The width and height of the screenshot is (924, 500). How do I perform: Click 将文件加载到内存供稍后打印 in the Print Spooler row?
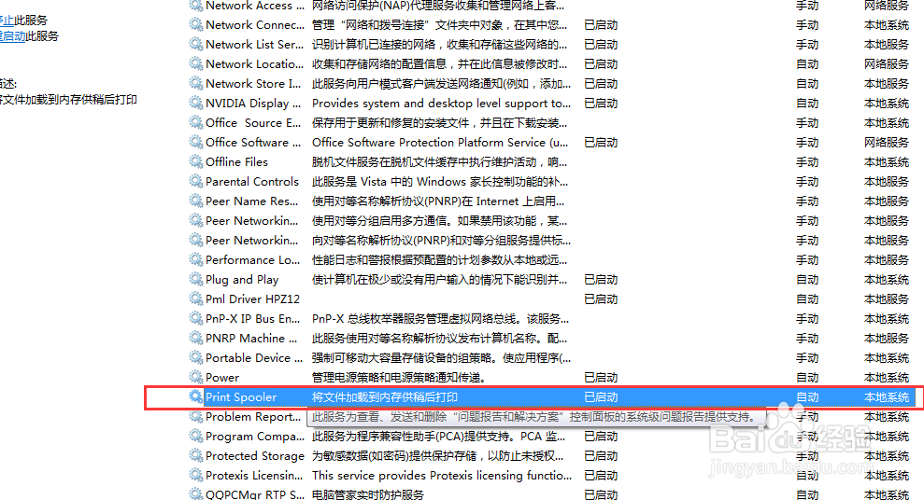pyautogui.click(x=385, y=397)
